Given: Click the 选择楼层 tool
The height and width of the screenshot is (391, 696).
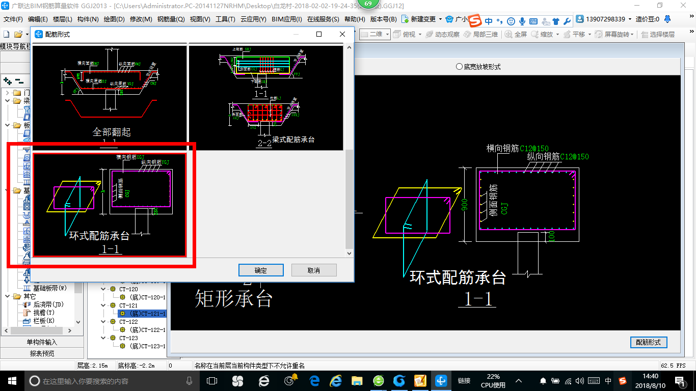Looking at the screenshot, I should click(x=658, y=34).
